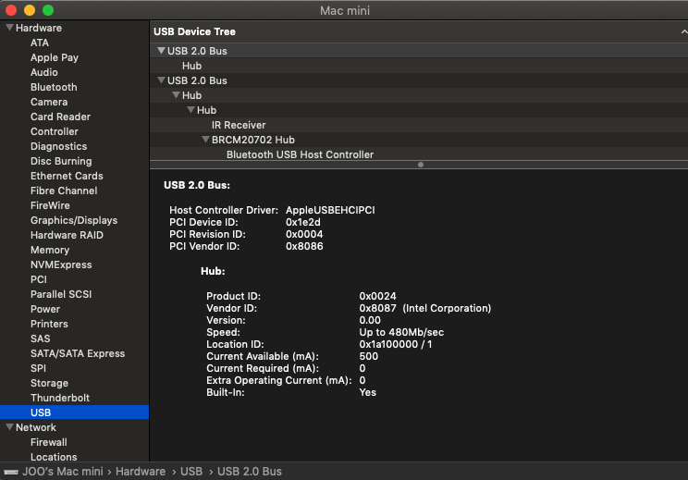Viewport: 688px width, 480px height.
Task: Click the Current Available value 500
Action: click(x=369, y=356)
